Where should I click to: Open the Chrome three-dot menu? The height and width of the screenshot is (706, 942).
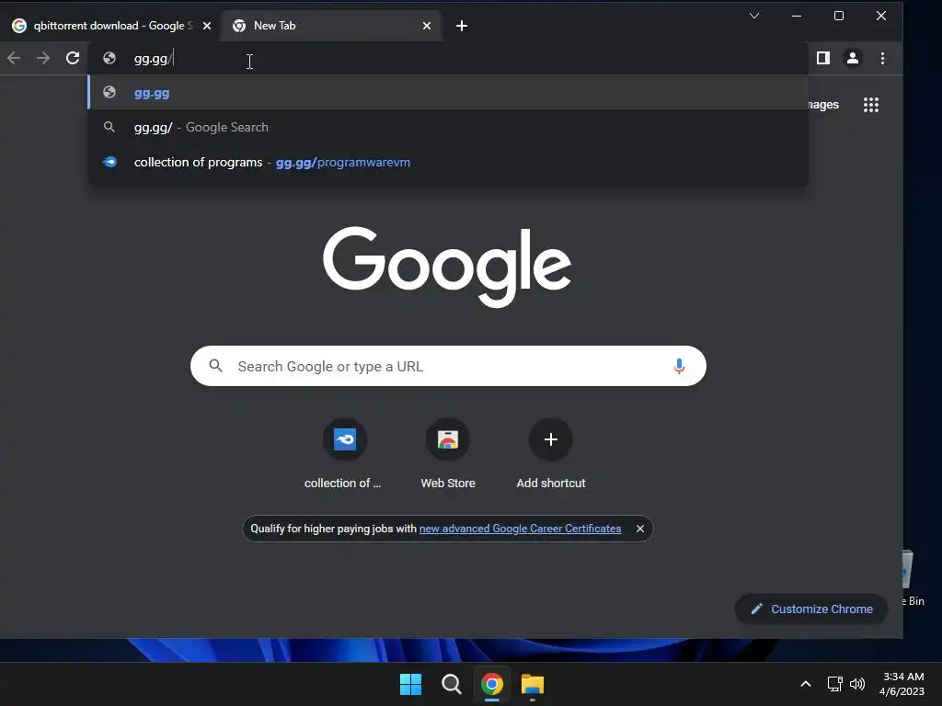(x=882, y=58)
